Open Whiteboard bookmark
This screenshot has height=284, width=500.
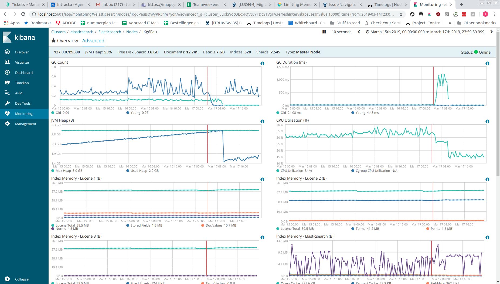click(x=307, y=23)
